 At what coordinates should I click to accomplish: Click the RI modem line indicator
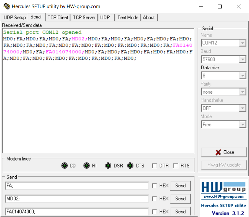[86, 166]
